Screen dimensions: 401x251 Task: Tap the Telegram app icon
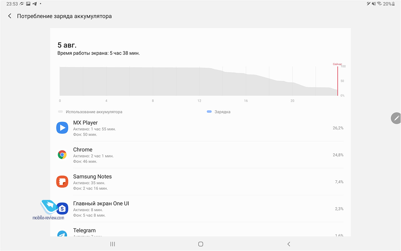[62, 234]
